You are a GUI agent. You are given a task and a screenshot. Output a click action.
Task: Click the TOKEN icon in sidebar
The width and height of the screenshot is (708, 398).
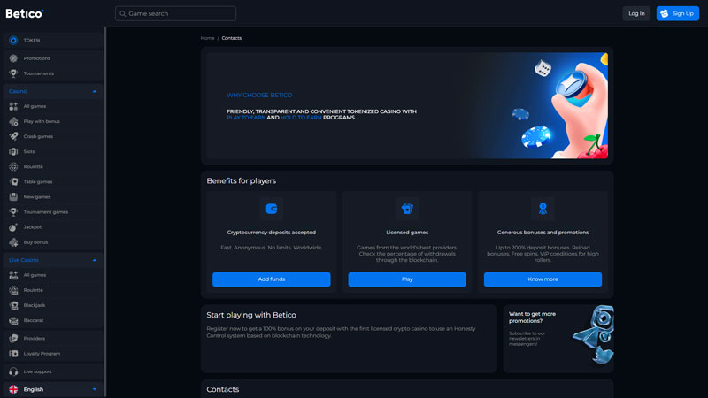(x=13, y=41)
